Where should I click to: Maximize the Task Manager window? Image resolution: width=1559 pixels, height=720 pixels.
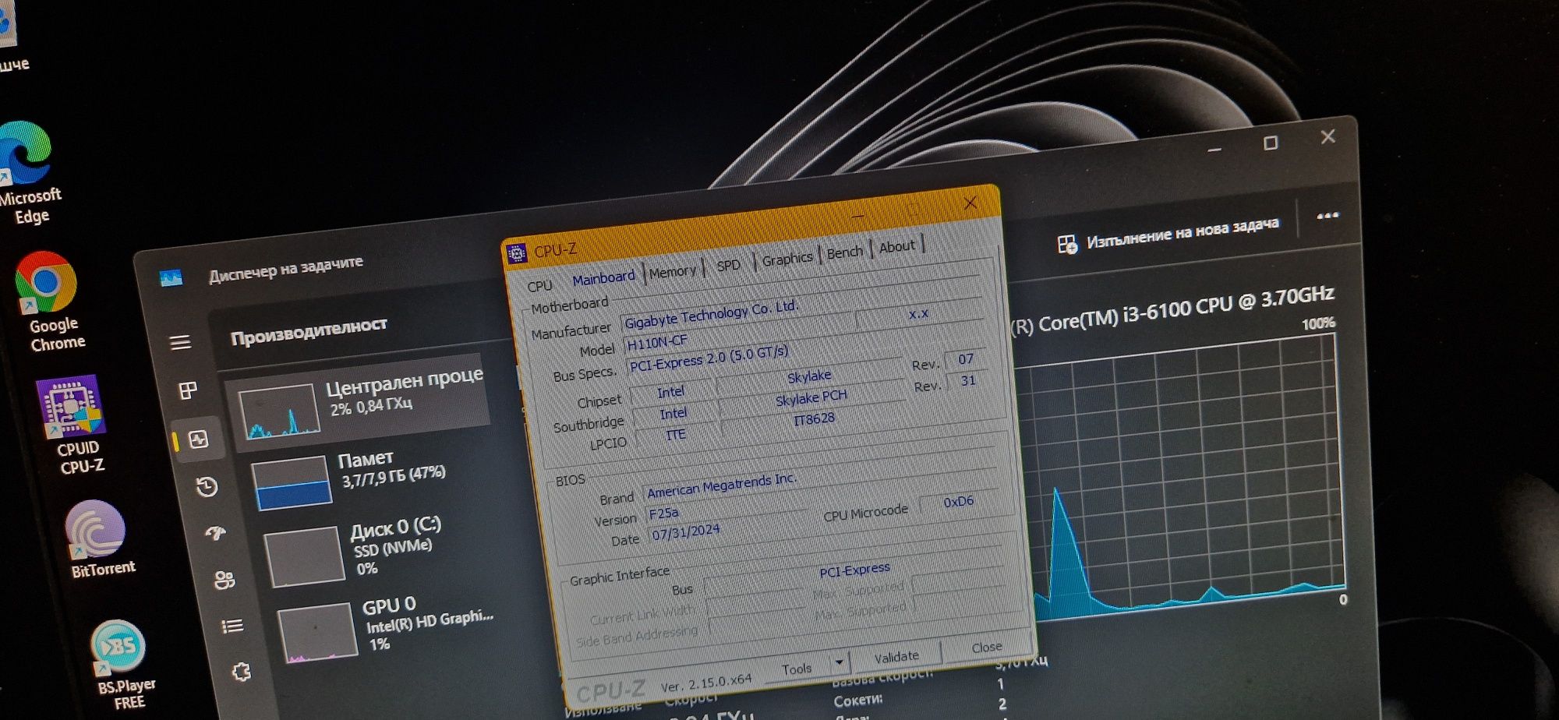click(1271, 143)
